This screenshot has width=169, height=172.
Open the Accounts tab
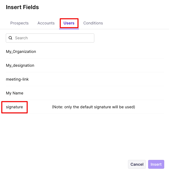coord(46,23)
